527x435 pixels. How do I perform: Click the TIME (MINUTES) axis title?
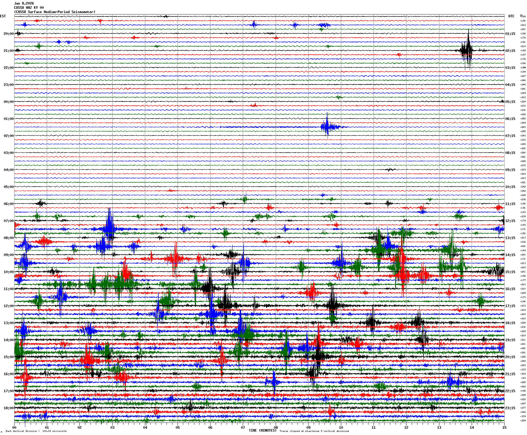[x=262, y=430]
